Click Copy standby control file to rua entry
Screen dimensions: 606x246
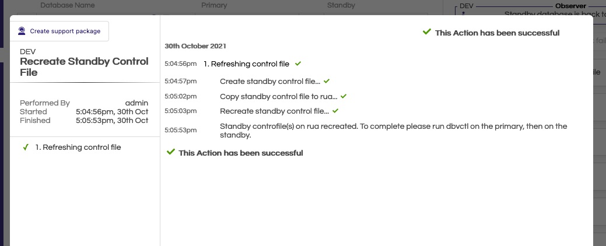(x=278, y=97)
